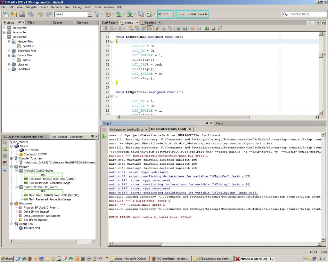Screen dimensions: 328x262
Task: Open the Refactor menu
Action: coord(56,7)
